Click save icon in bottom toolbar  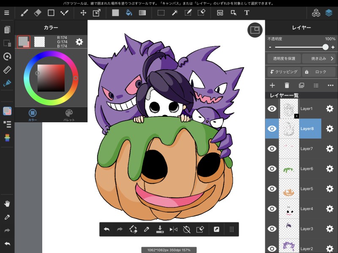point(160,229)
